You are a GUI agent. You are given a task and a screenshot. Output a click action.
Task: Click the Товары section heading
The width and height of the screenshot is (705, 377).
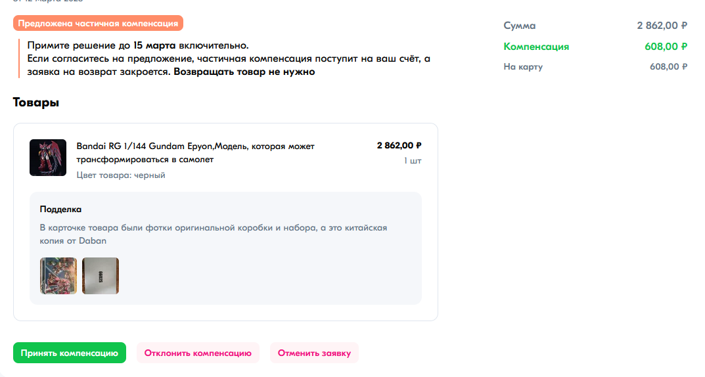[36, 102]
